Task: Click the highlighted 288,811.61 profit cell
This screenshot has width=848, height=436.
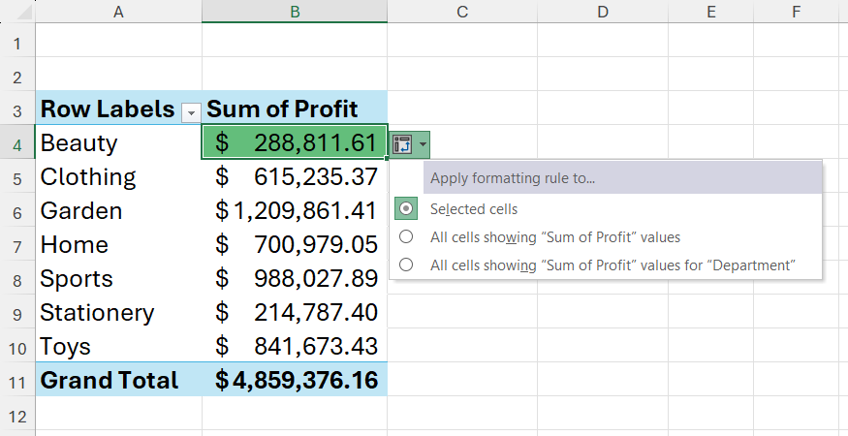Action: coord(295,141)
